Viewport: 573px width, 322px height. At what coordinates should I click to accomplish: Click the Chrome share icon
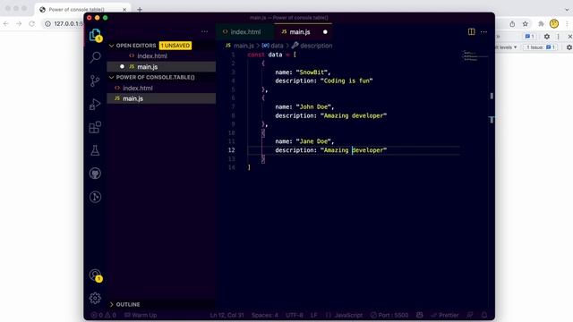pos(512,24)
